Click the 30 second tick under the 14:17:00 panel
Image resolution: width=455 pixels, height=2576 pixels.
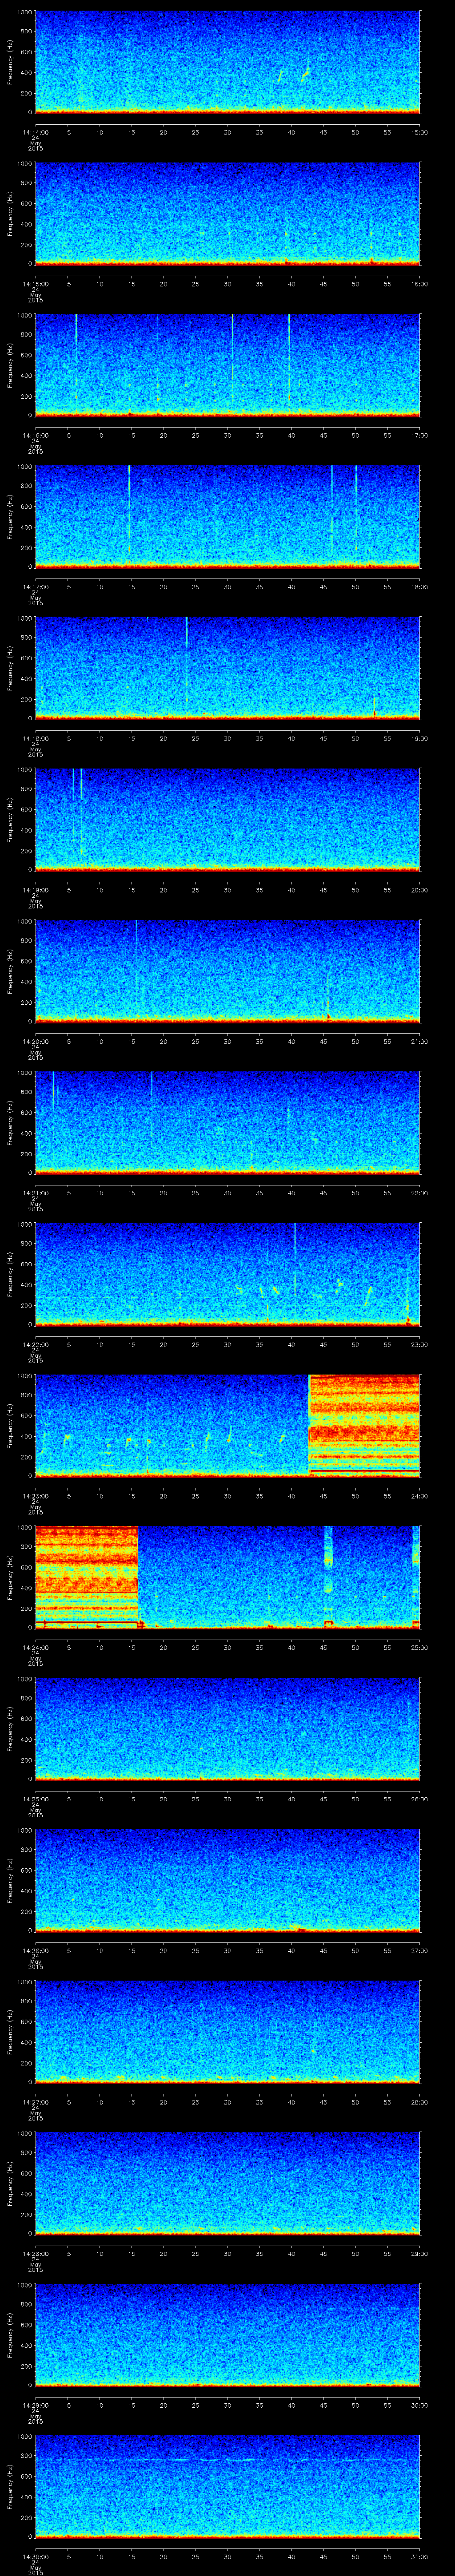tap(227, 586)
